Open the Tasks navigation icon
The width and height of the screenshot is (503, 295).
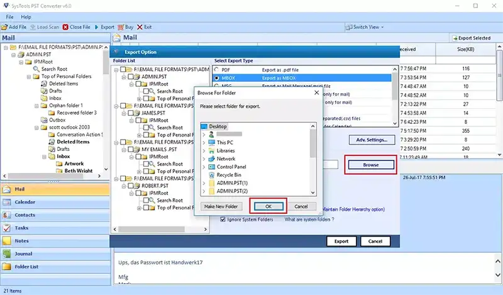point(6,228)
